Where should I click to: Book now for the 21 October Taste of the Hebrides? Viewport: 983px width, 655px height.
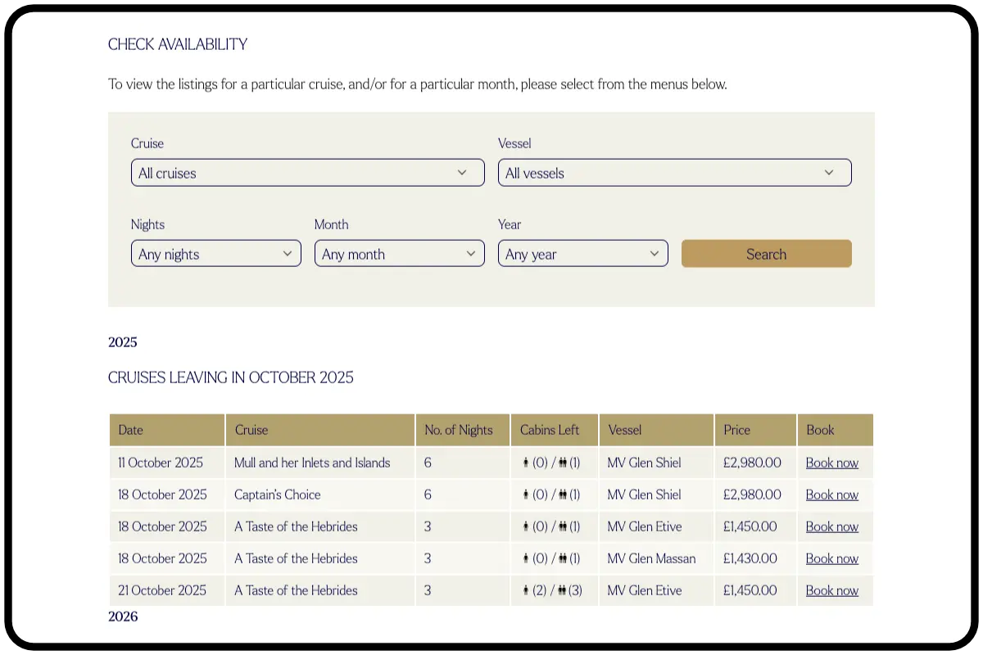click(831, 590)
